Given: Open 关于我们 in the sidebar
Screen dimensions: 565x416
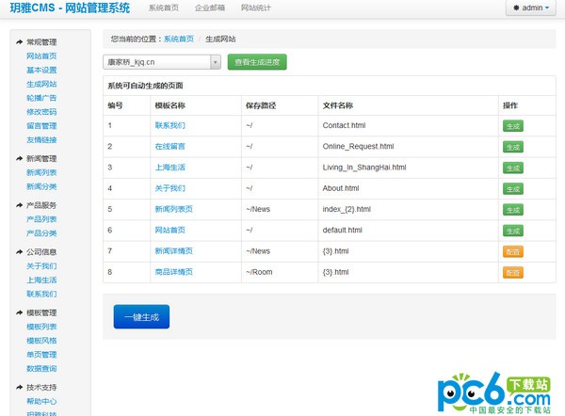Looking at the screenshot, I should 41,265.
